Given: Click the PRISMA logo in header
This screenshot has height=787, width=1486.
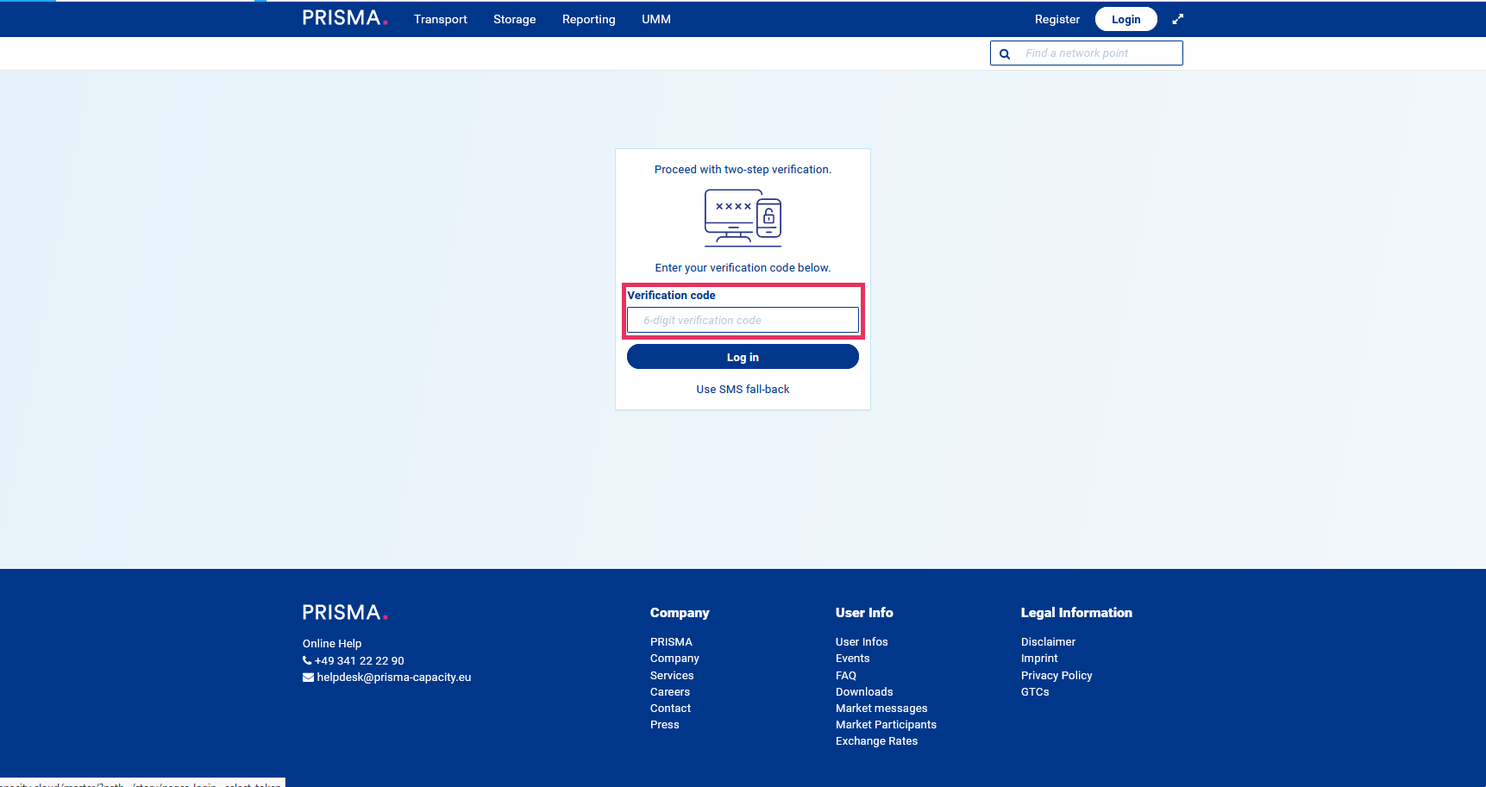Looking at the screenshot, I should [344, 18].
